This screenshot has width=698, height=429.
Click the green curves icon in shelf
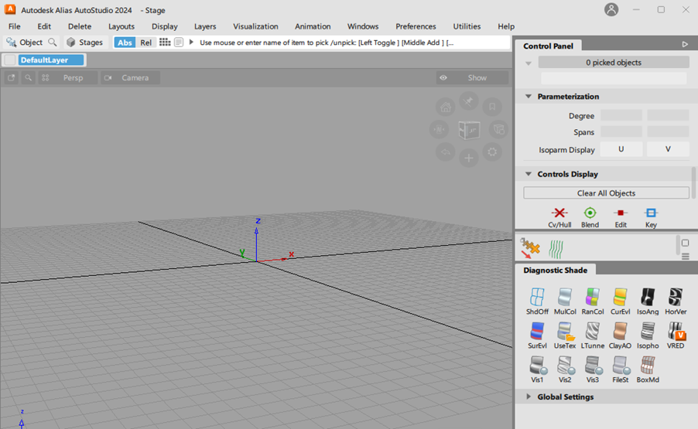[x=556, y=249]
